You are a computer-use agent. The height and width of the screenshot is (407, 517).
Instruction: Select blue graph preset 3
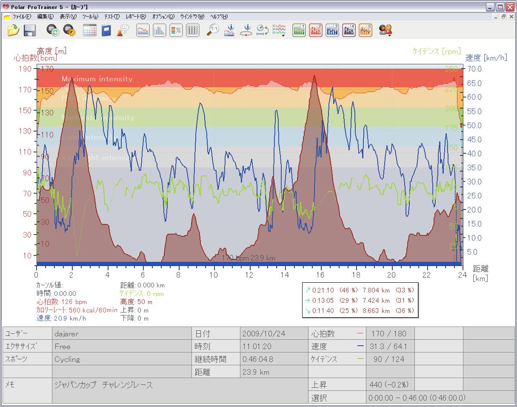click(x=332, y=30)
